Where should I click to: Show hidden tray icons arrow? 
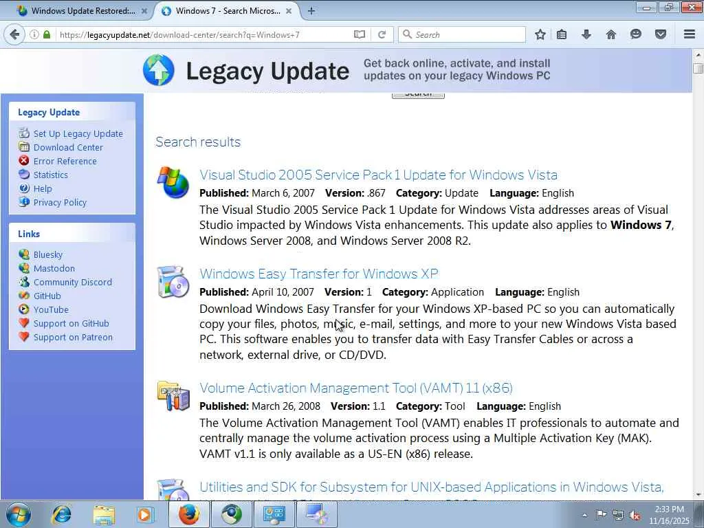tap(584, 515)
